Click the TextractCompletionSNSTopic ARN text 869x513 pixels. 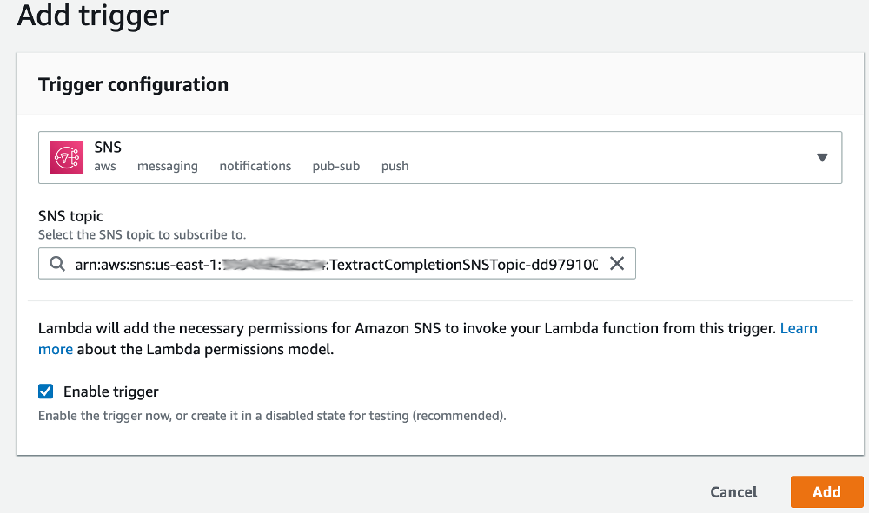336,265
